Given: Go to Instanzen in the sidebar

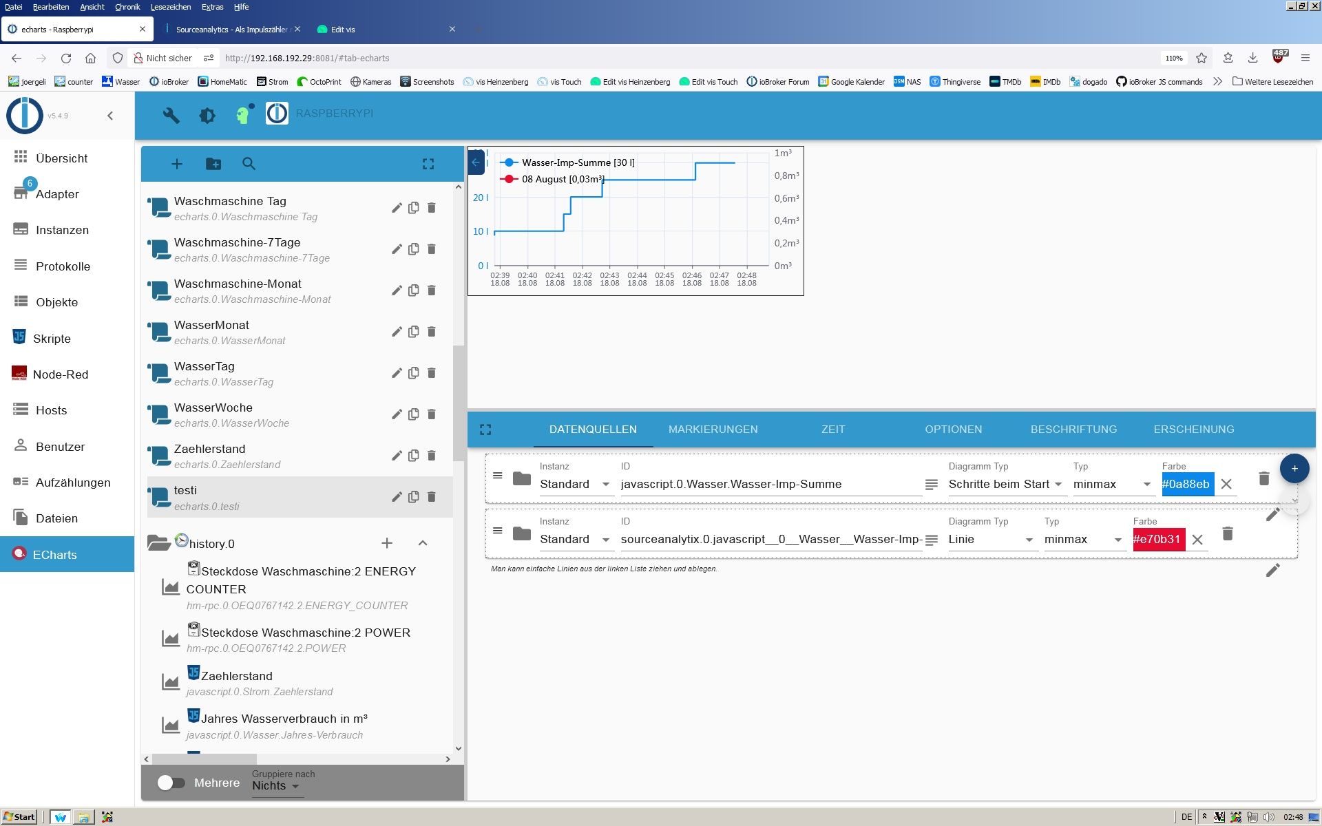Looking at the screenshot, I should 62,230.
